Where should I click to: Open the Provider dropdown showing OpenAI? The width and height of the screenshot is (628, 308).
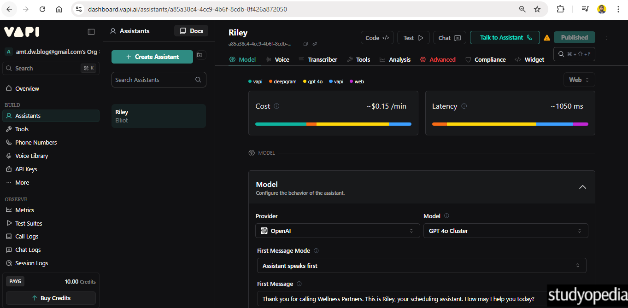337,230
